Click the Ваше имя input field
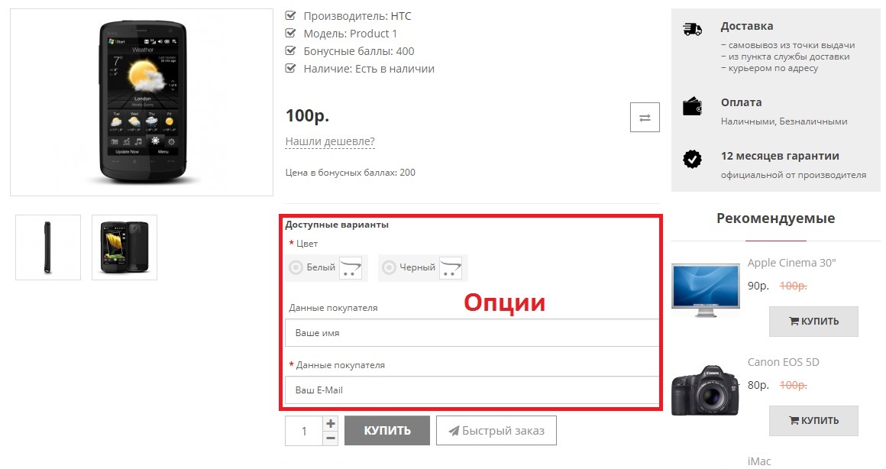The width and height of the screenshot is (886, 469). coord(471,333)
